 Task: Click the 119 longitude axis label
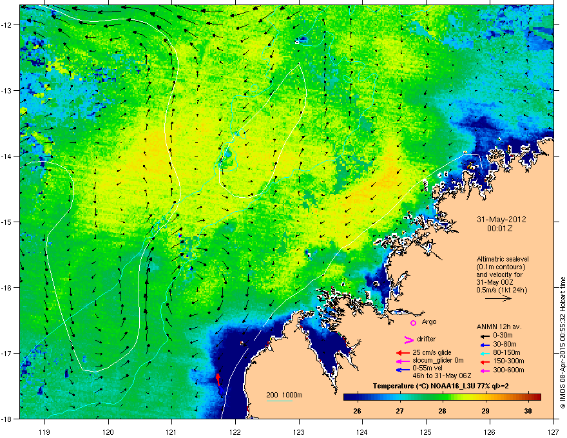pyautogui.click(x=44, y=432)
